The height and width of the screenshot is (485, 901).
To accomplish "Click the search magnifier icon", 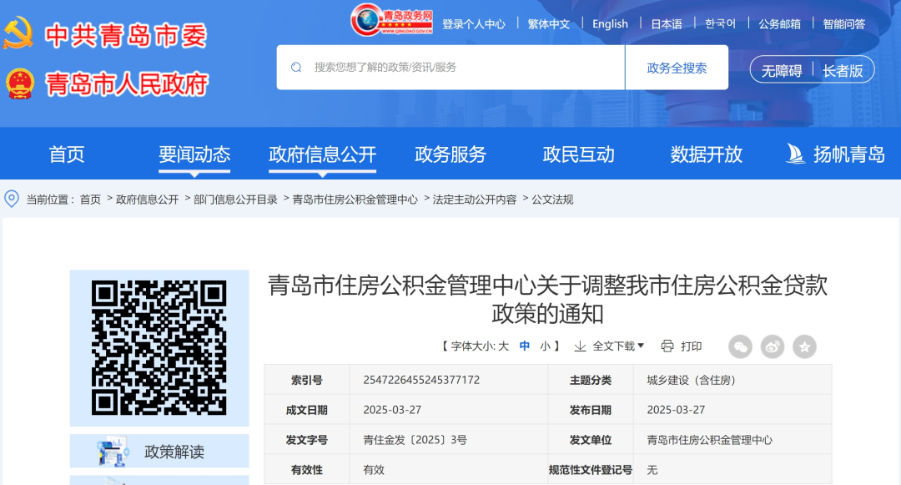I will [x=294, y=66].
